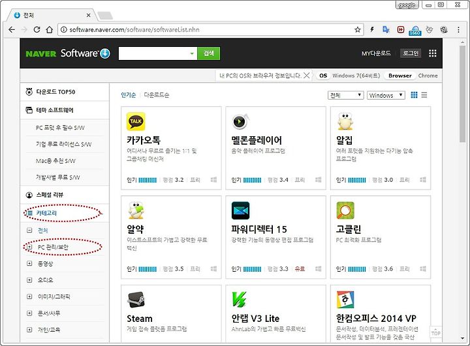Collapse the 전체 category tree node
The height and width of the screenshot is (346, 470).
point(29,230)
